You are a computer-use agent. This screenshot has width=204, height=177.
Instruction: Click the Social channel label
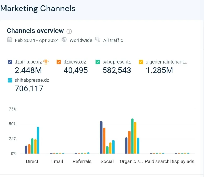tap(107, 161)
